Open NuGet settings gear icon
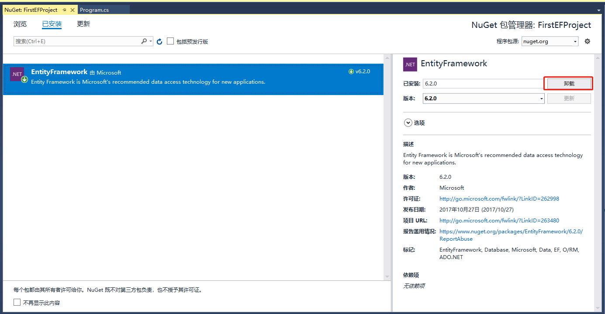This screenshot has width=605, height=314. pyautogui.click(x=588, y=41)
